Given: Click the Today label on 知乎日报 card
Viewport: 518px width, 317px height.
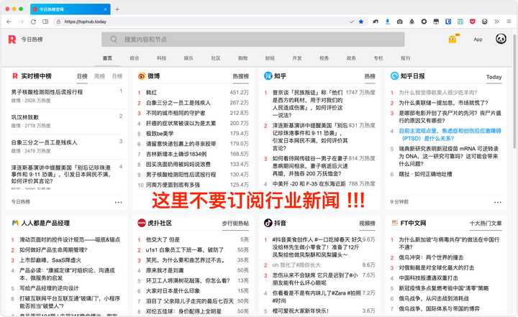Looking at the screenshot, I should coord(494,77).
